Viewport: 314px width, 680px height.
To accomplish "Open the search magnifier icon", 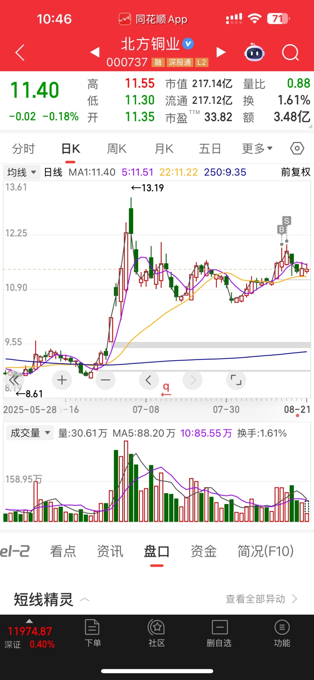I will pos(290,52).
